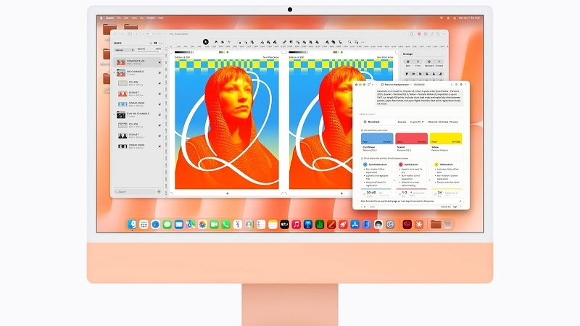Toggle checkbox of YELLOW layer under B+W group
The width and height of the screenshot is (580, 326).
tap(159, 125)
